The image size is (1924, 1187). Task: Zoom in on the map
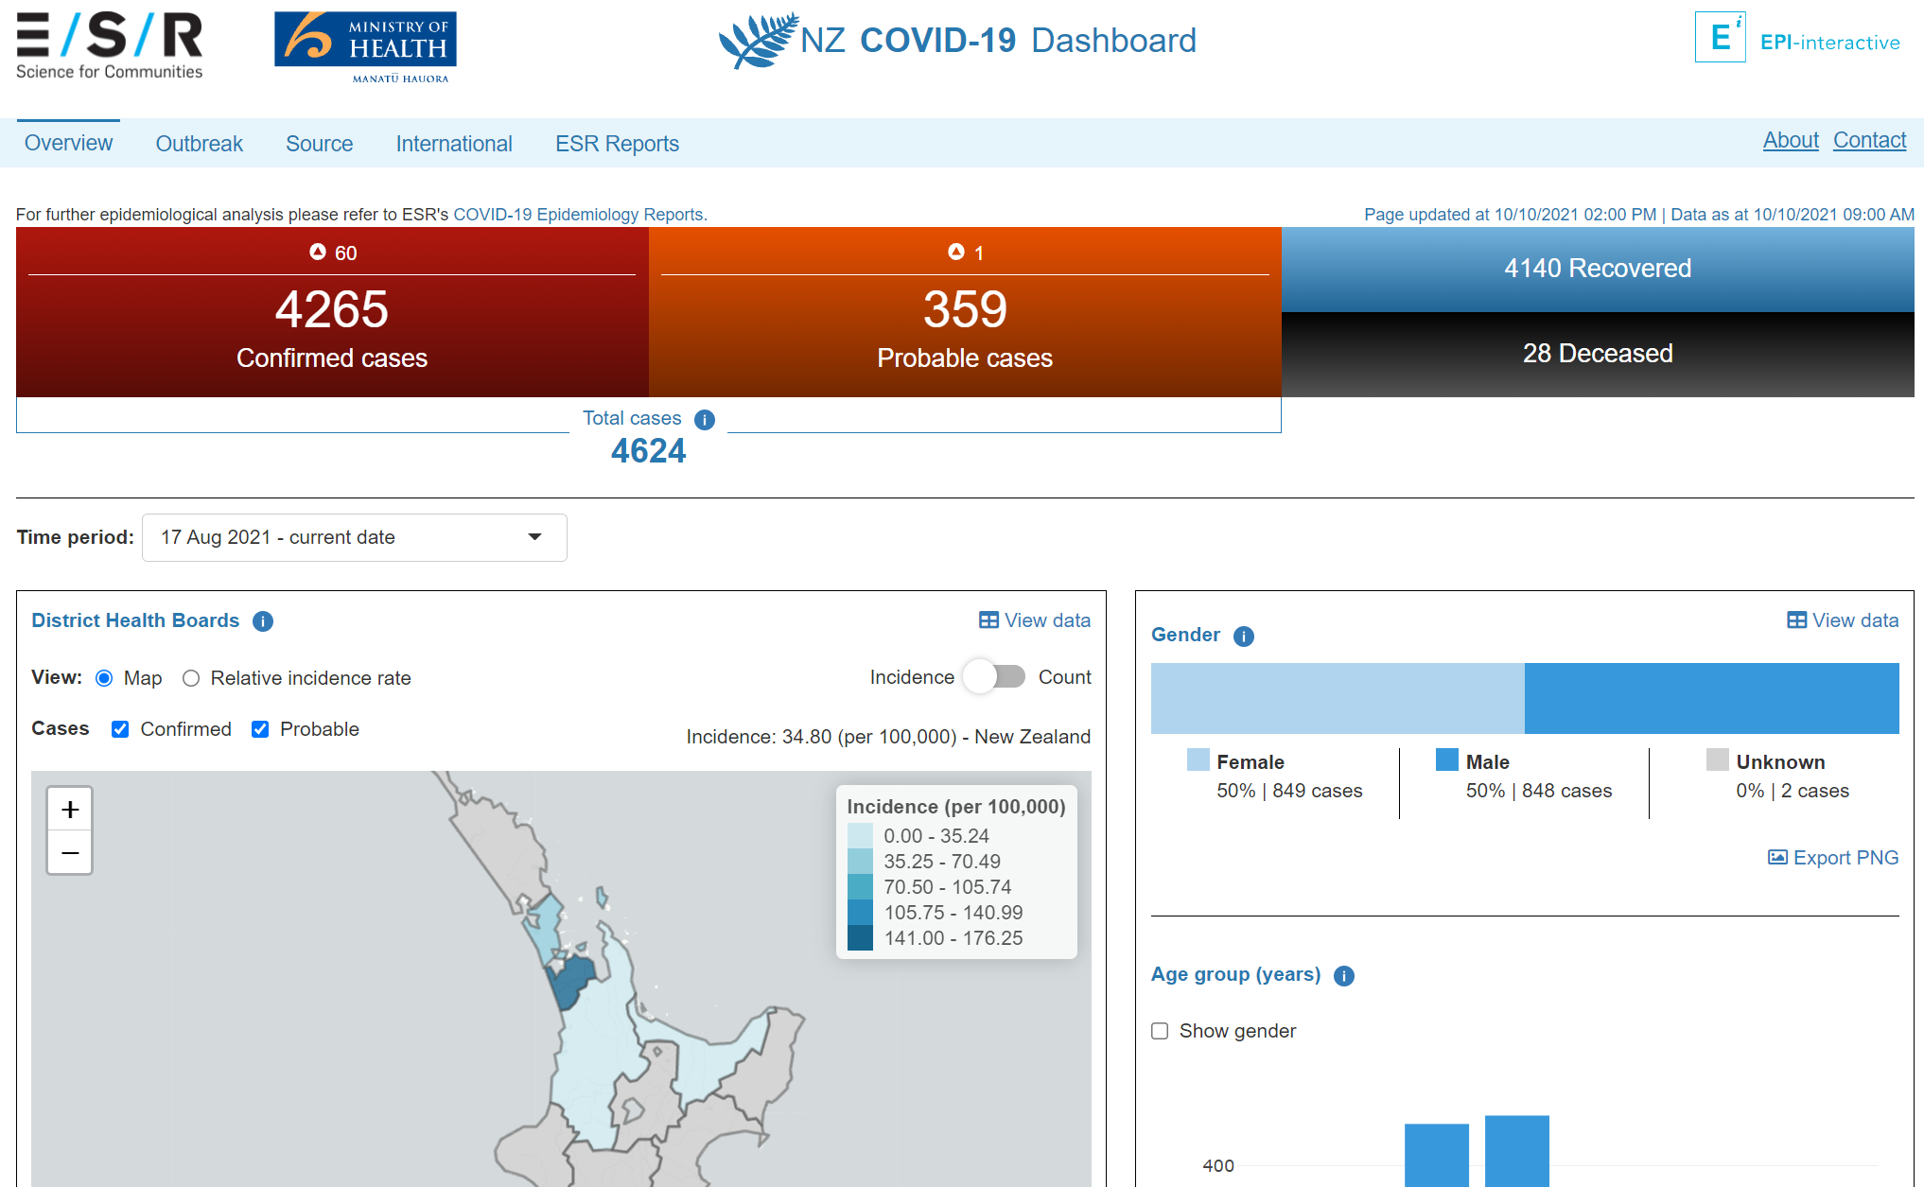(x=70, y=810)
